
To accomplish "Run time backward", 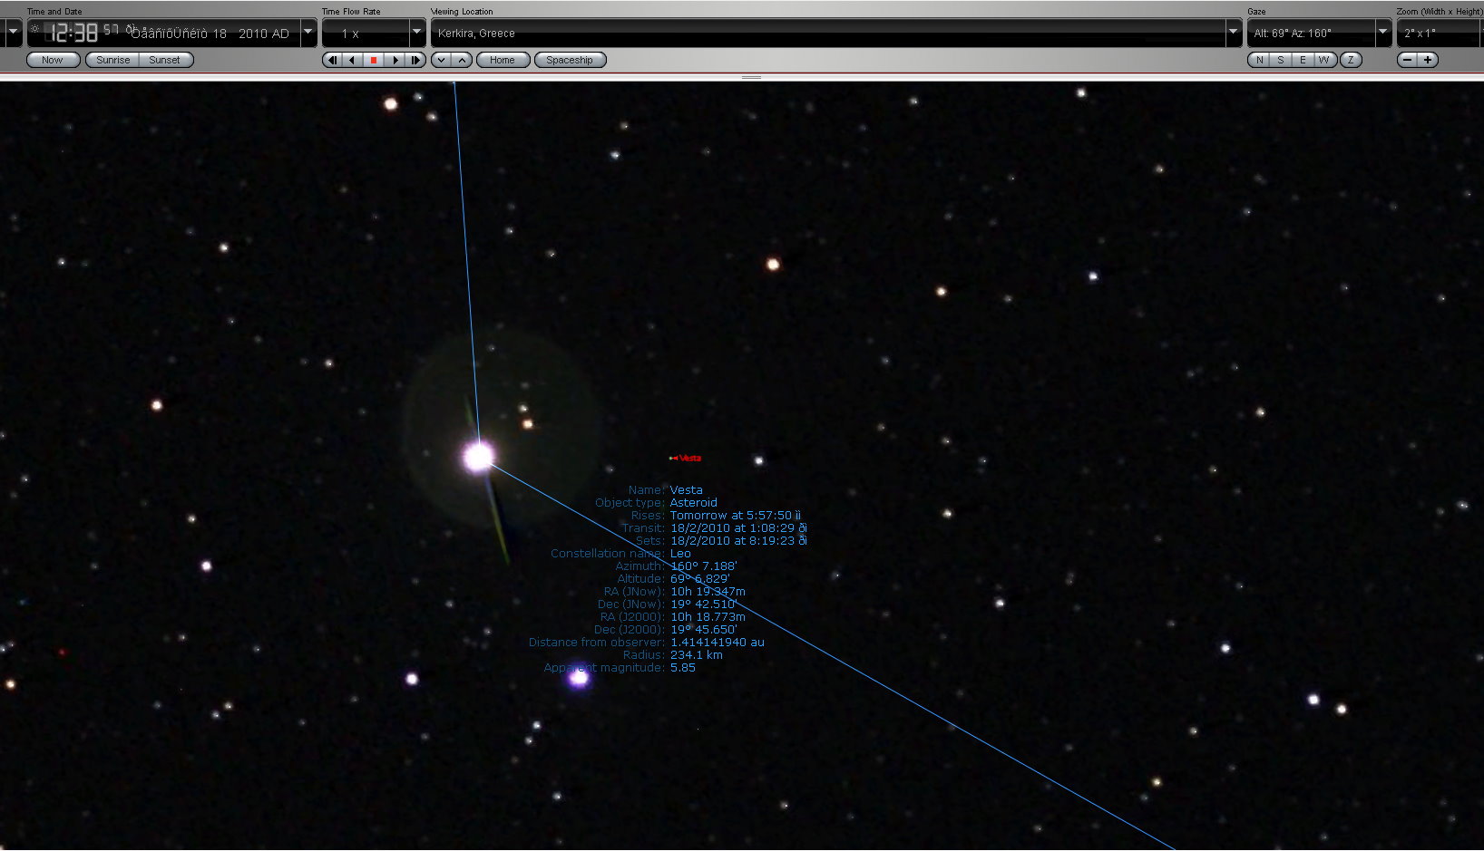I will [352, 60].
